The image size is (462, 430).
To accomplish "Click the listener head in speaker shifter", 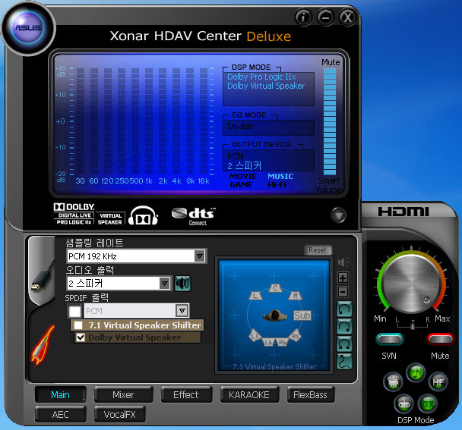I will (x=275, y=315).
